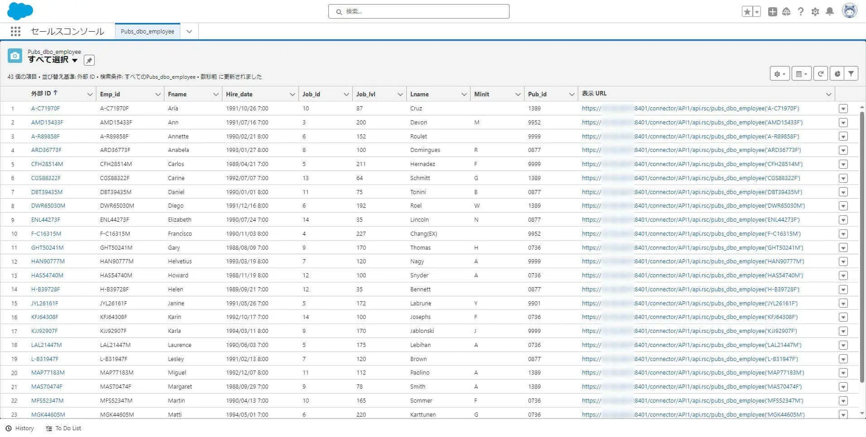Open History in the utility bar
The height and width of the screenshot is (437, 866).
coord(20,428)
